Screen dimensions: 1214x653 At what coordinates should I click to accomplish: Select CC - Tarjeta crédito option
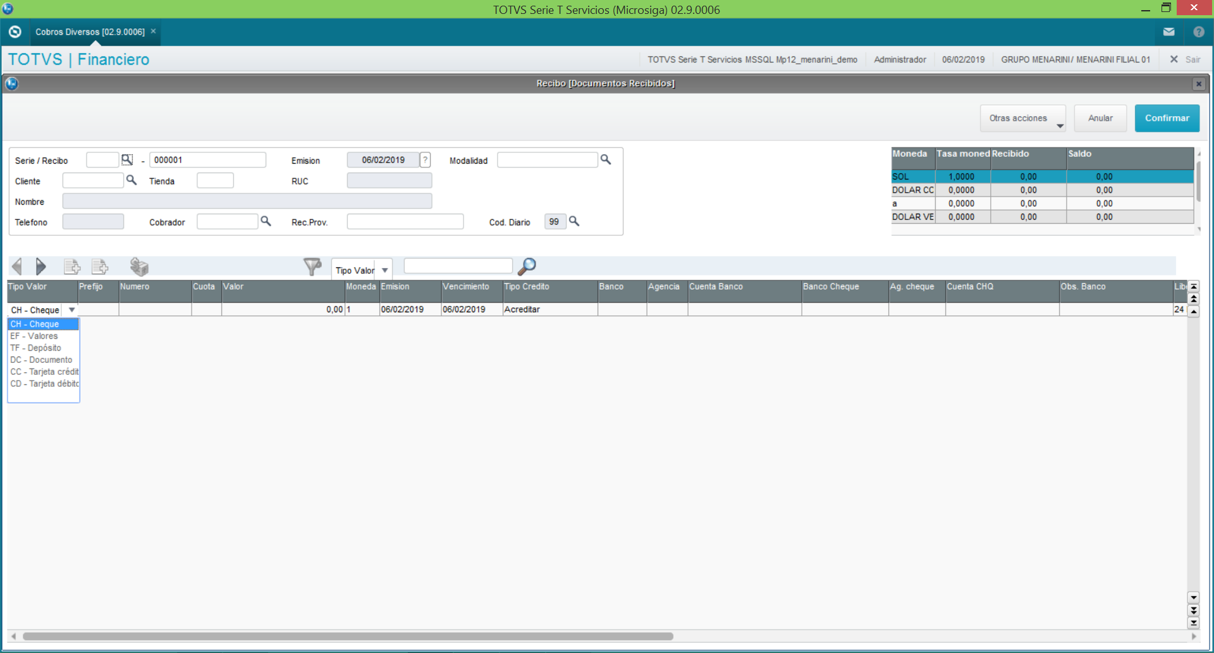click(x=43, y=372)
